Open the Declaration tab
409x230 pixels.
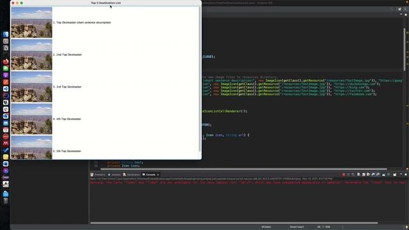coord(131,174)
